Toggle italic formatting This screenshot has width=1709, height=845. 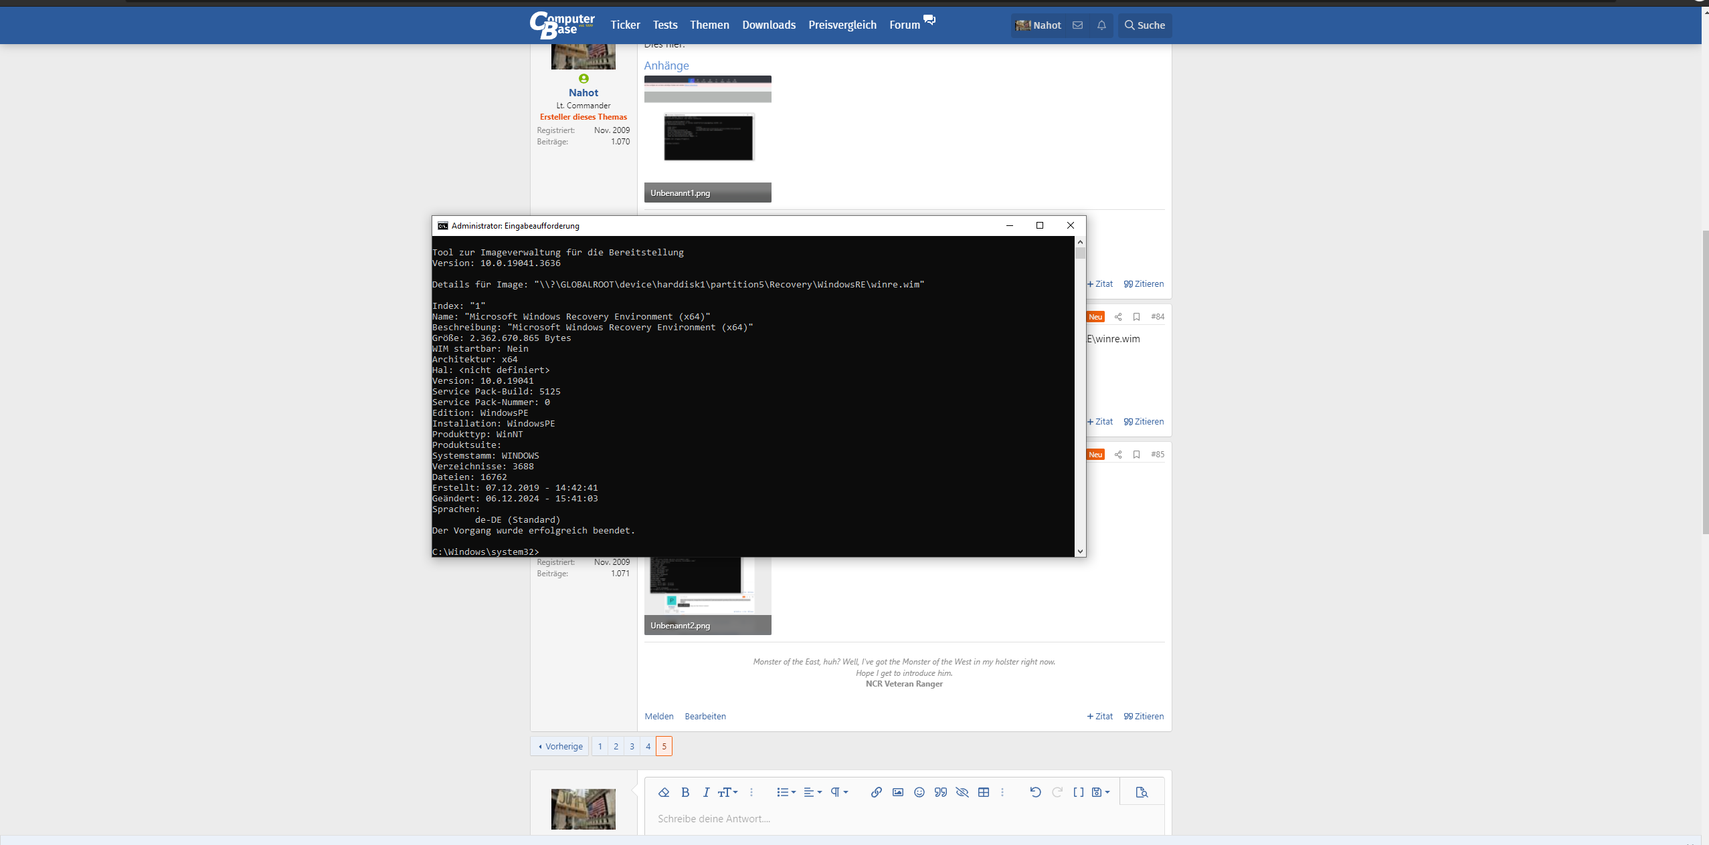coord(706,792)
